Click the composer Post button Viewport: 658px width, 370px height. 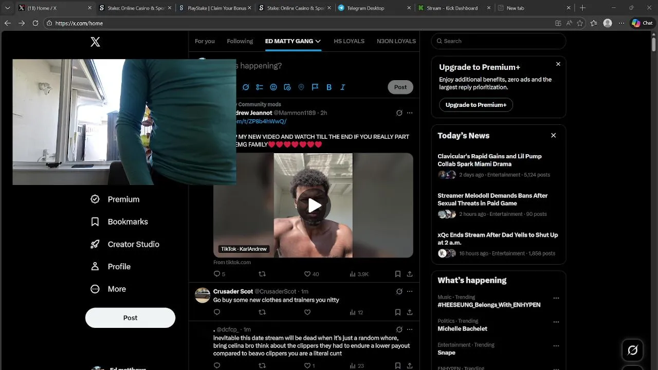click(x=400, y=87)
